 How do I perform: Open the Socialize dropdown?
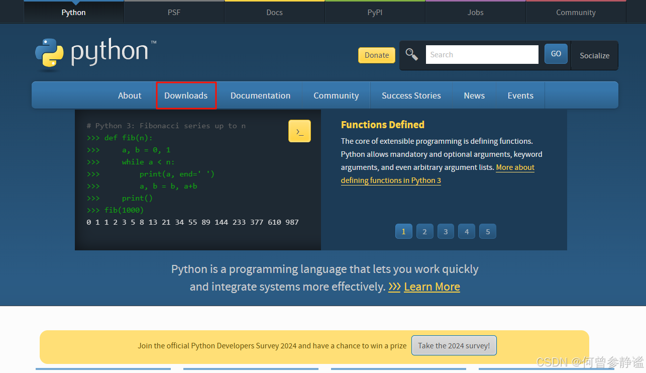[x=595, y=55]
